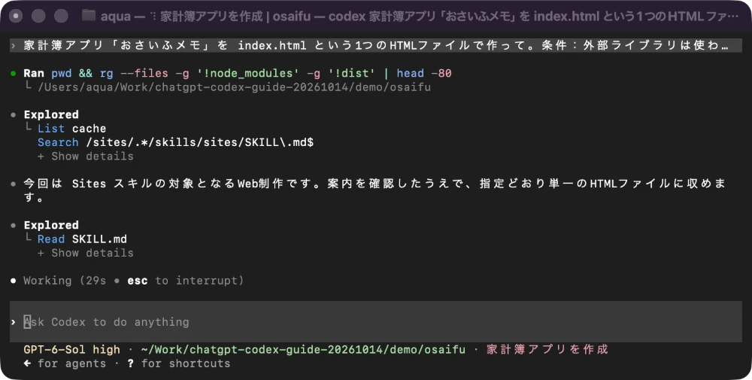Click the 今回は Sites スキル message text
The width and height of the screenshot is (752, 380).
tap(374, 190)
